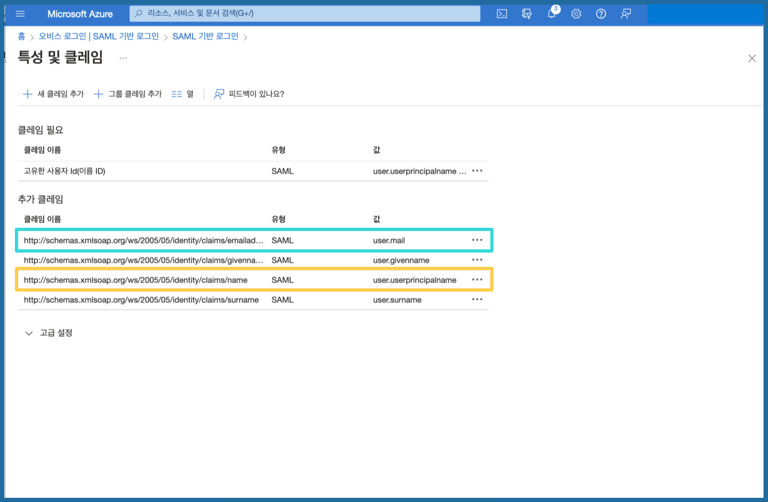Click the 유형 header under 클레임 필요

coord(278,150)
